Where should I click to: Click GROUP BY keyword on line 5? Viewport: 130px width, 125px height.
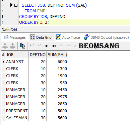pyautogui.click(x=29, y=17)
